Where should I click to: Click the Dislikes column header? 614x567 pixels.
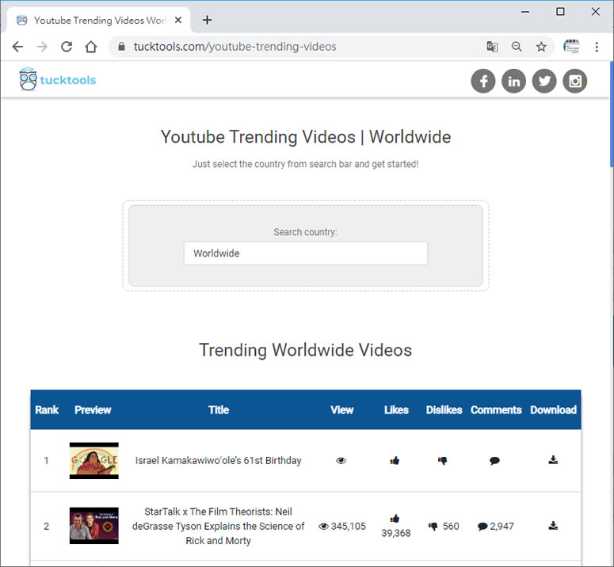[444, 409]
